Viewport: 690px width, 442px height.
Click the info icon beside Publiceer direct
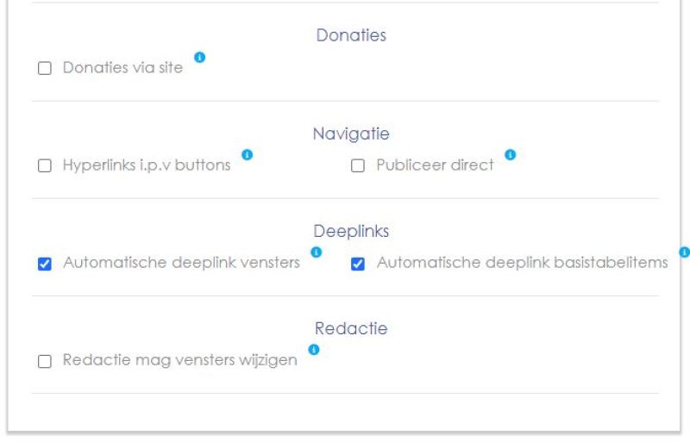point(510,155)
